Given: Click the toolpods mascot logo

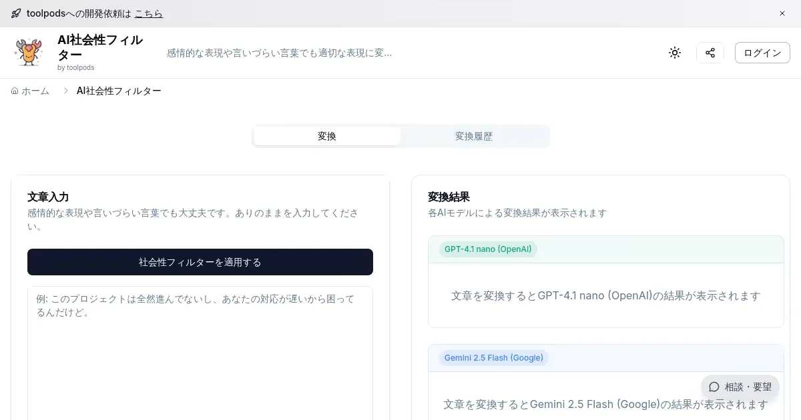Looking at the screenshot, I should pyautogui.click(x=29, y=53).
